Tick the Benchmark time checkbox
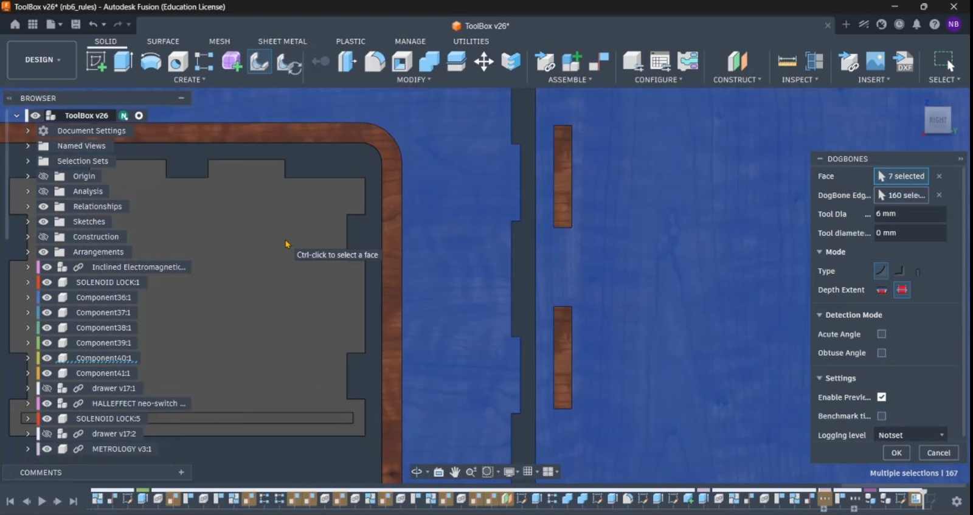This screenshot has width=973, height=515. tap(882, 416)
